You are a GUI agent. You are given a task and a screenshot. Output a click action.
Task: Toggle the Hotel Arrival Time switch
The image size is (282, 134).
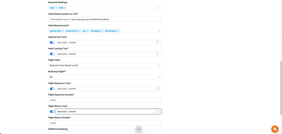pyautogui.click(x=52, y=42)
